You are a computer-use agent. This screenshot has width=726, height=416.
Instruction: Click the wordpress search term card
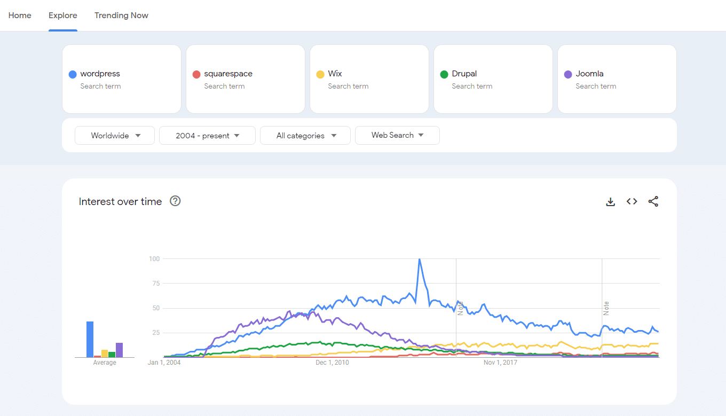tap(122, 79)
